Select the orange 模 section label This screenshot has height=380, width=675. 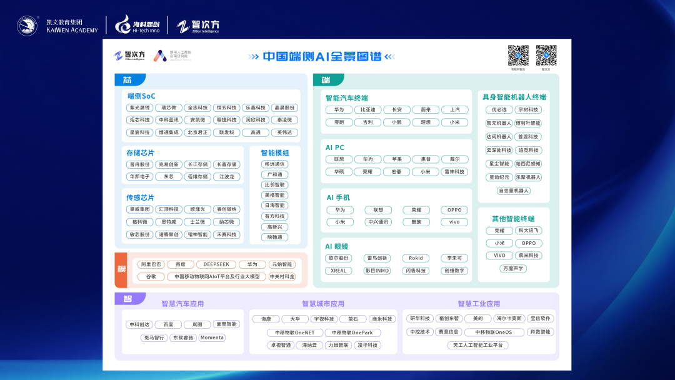pos(121,269)
